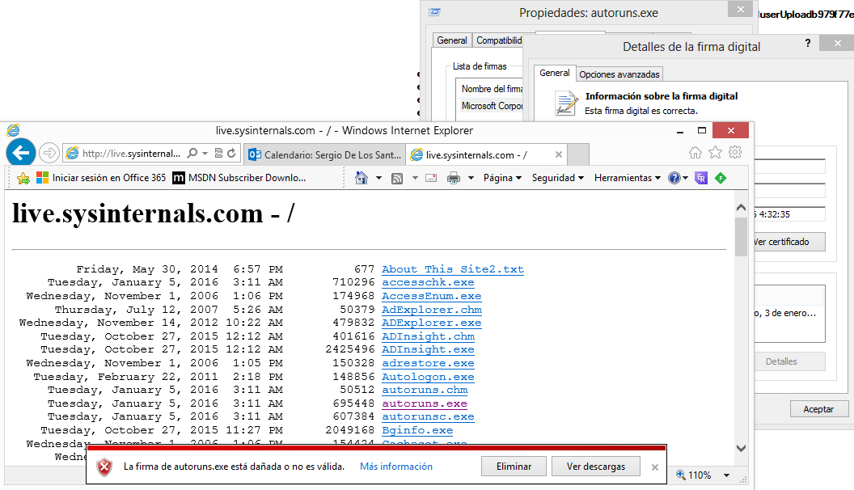
Task: Open MSDN Subscriber Downloads favorite link
Action: click(x=239, y=178)
